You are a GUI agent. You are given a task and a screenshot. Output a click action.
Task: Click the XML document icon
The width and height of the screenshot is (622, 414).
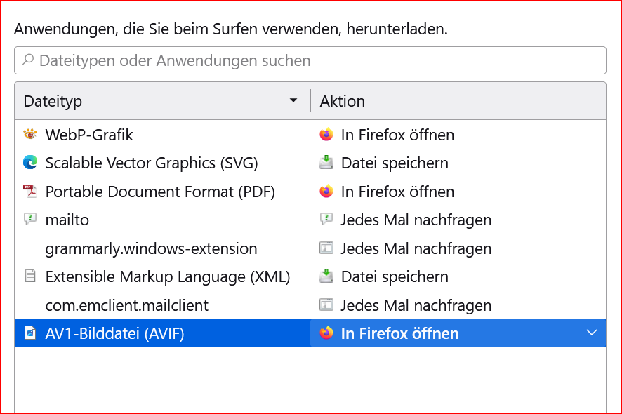[x=30, y=276]
